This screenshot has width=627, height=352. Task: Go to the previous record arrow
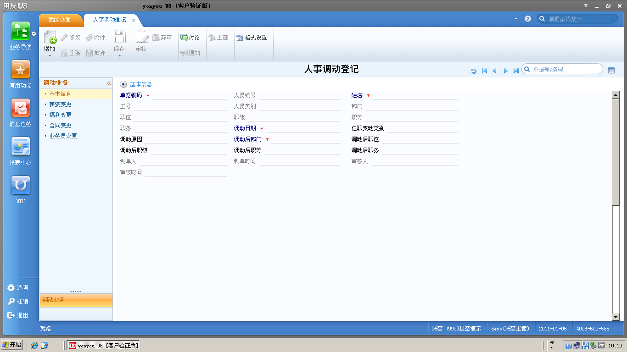point(494,71)
